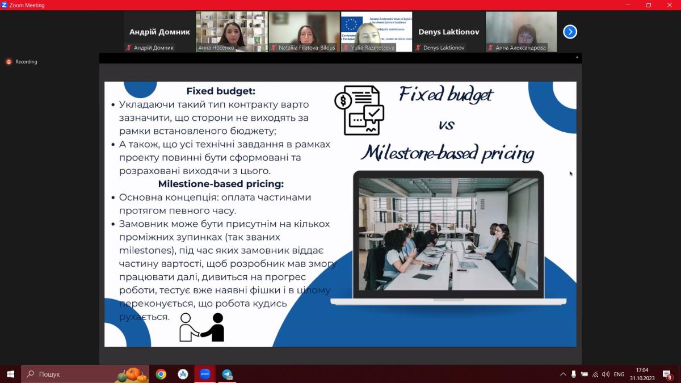The image size is (681, 383).
Task: Click the Пошук taskbar search box
Action: pos(85,374)
